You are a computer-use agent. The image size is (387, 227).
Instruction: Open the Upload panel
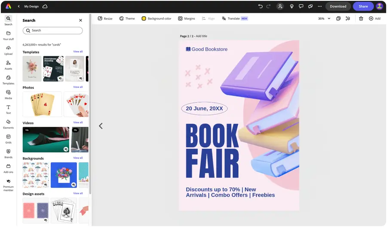click(x=9, y=50)
